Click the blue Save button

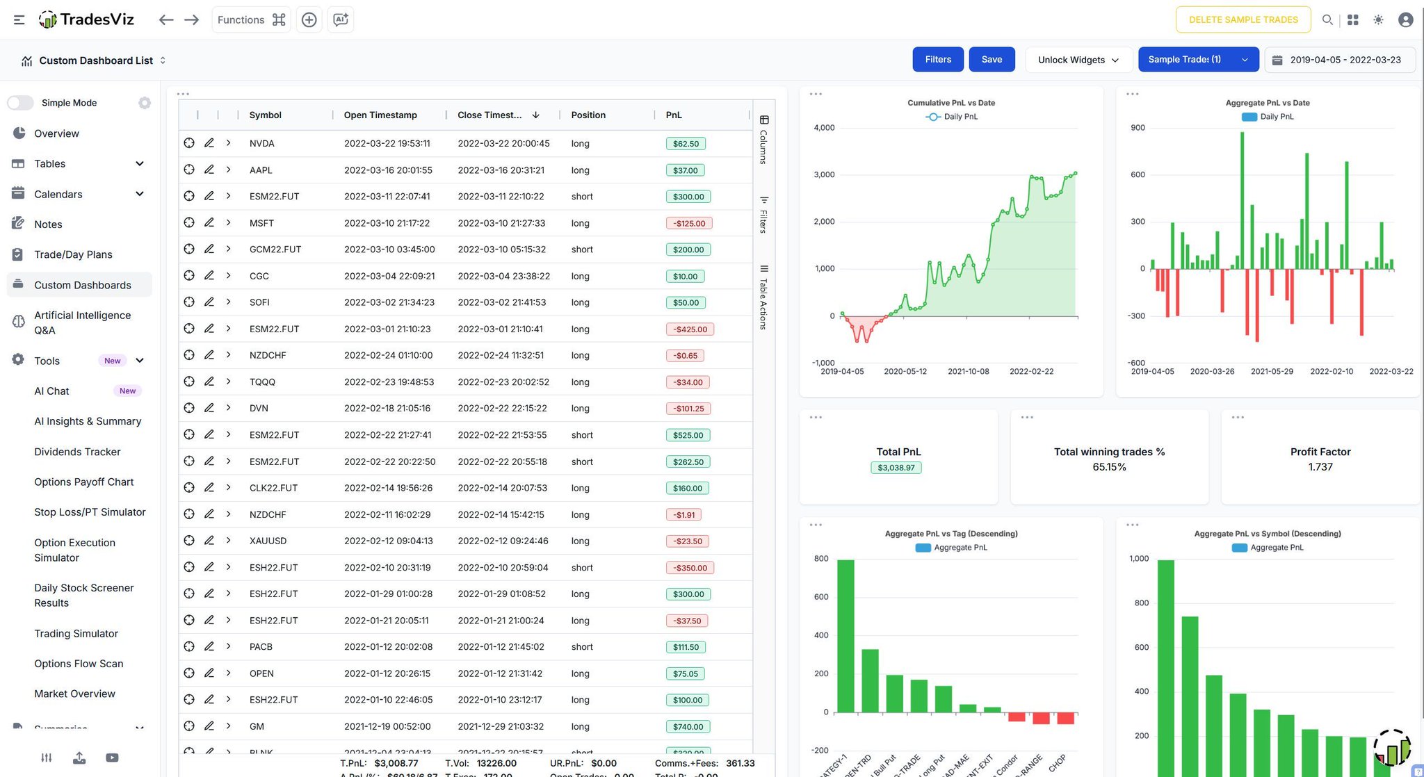(992, 60)
